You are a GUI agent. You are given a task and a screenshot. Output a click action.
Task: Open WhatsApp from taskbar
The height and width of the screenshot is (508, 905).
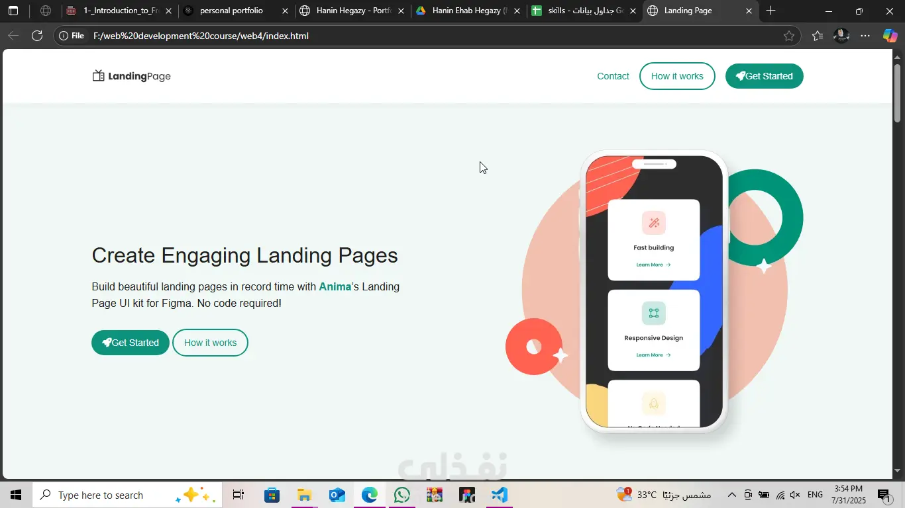pos(401,495)
